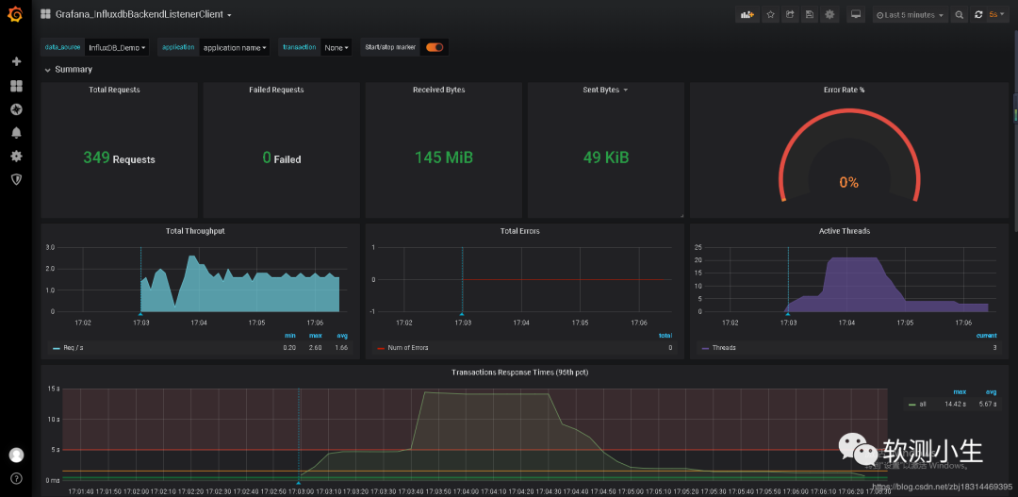Click the 145 MiB value
Image resolution: width=1018 pixels, height=497 pixels.
[443, 157]
